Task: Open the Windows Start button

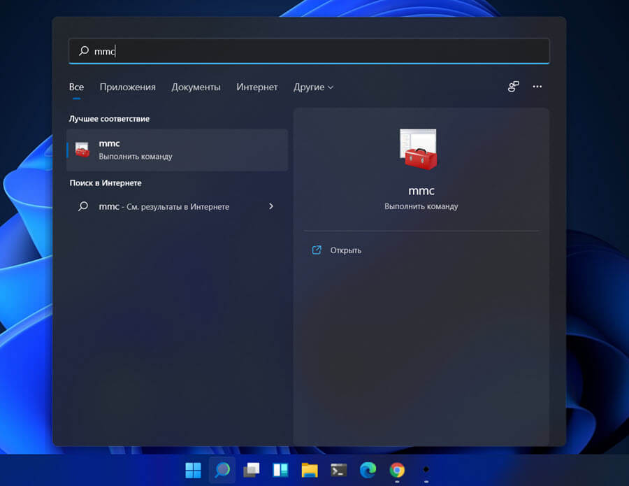Action: tap(193, 470)
